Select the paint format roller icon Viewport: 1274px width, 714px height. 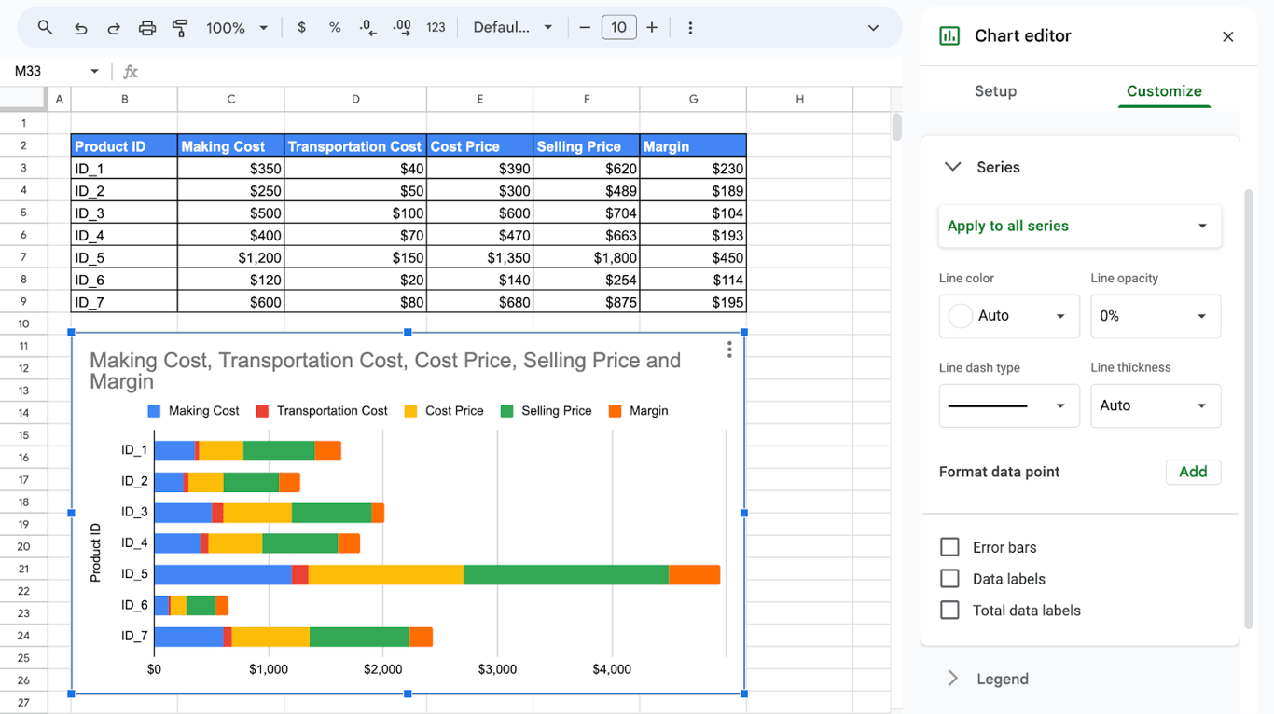coord(180,28)
